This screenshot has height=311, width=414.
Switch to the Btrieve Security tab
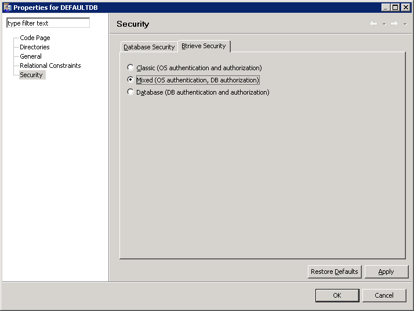[x=204, y=46]
